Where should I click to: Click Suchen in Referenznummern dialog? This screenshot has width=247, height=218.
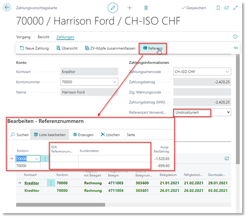(x=19, y=135)
